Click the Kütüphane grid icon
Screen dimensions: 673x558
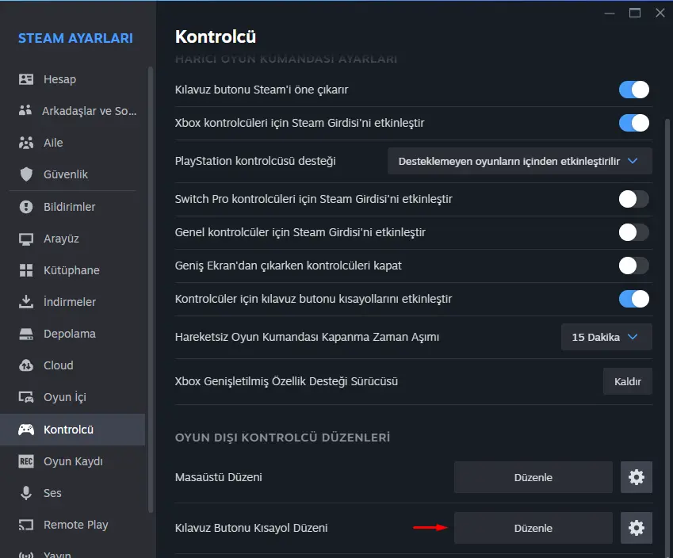26,270
